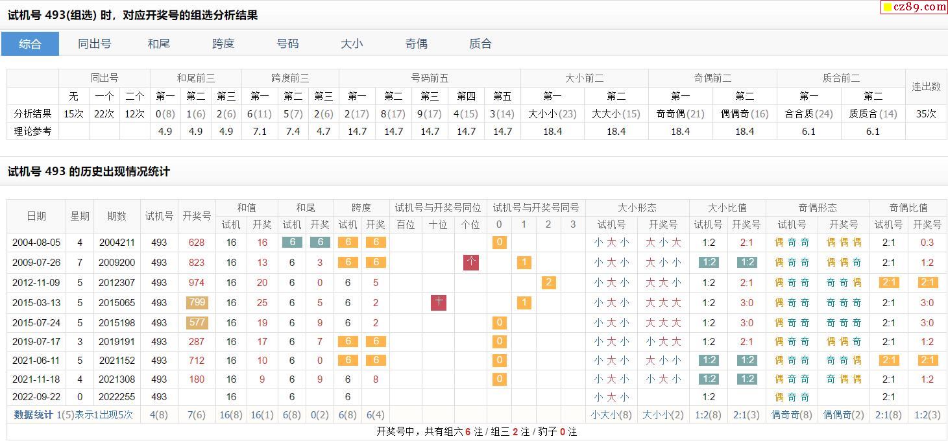Click date 2015-03-13

[x=36, y=302]
